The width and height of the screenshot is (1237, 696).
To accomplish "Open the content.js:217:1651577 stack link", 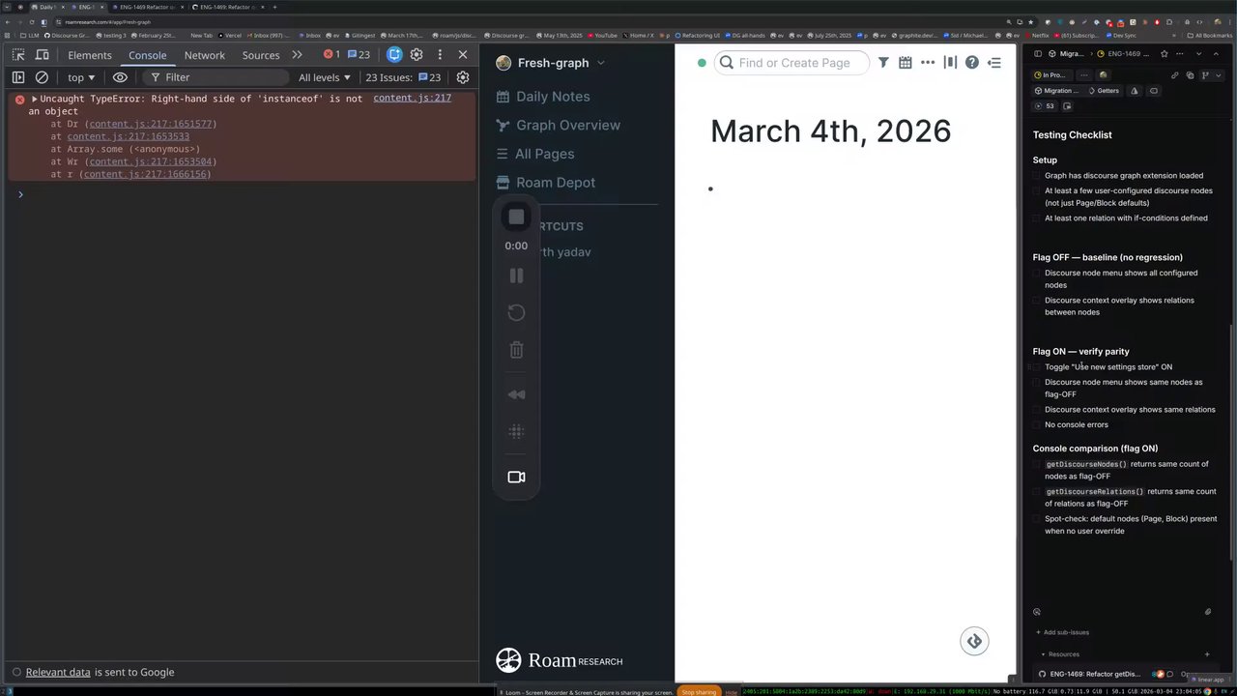I will 151,124.
